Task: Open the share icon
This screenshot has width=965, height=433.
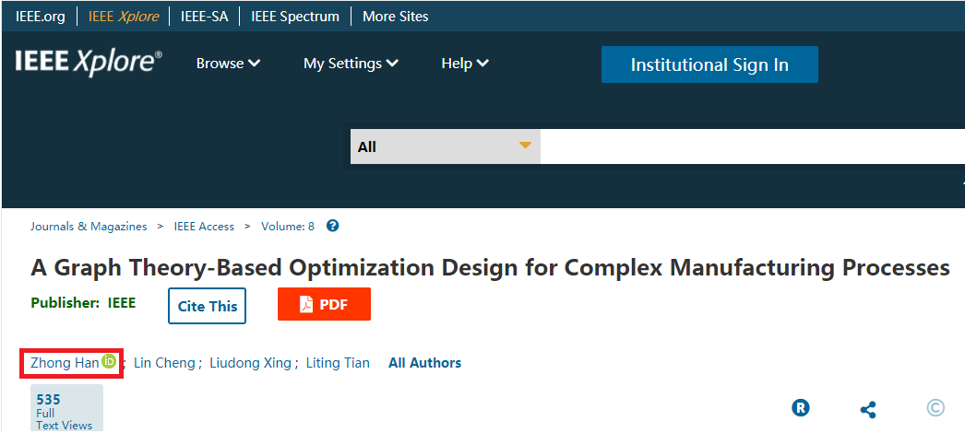Action: click(x=868, y=409)
